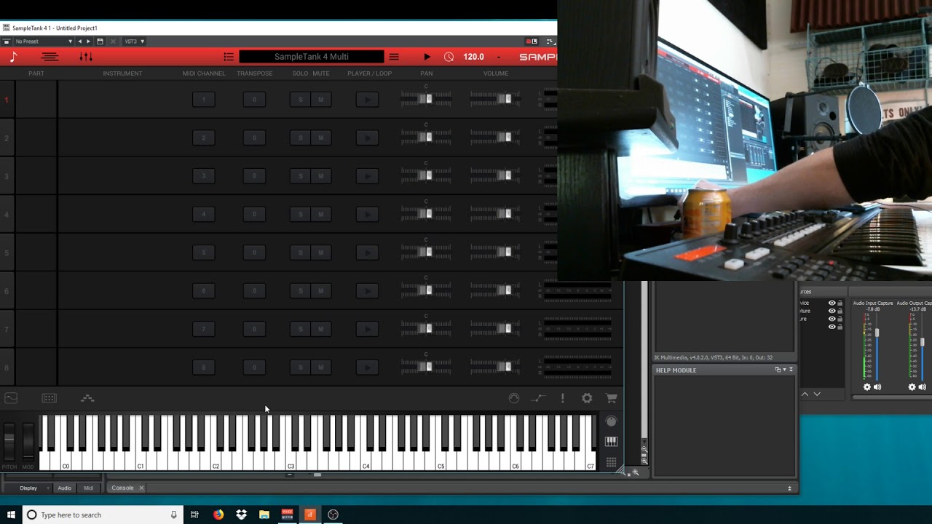Play the C3 key on the virtual keyboard
This screenshot has height=524, width=932.
click(290, 461)
